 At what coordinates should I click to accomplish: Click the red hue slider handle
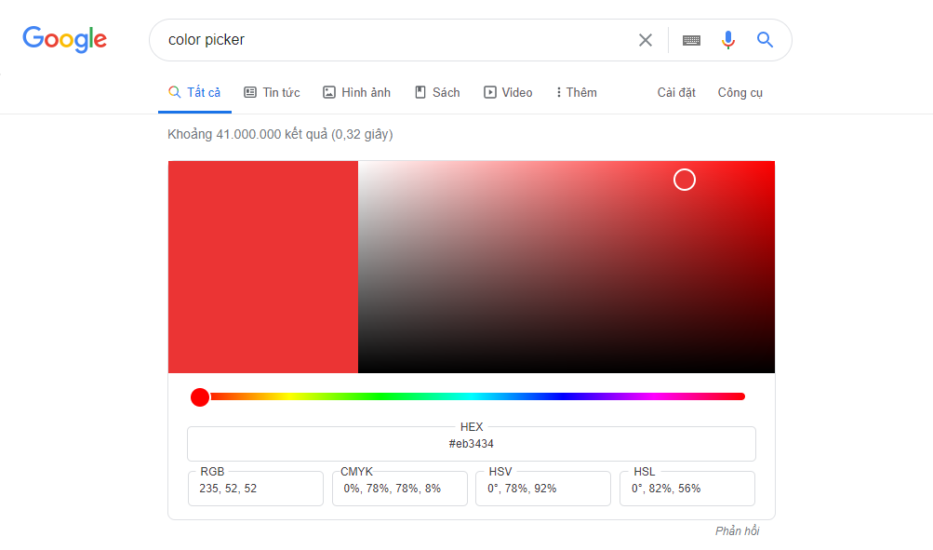click(200, 397)
